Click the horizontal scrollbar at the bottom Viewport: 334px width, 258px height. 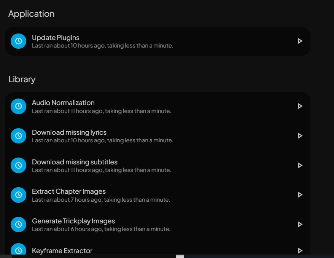[180, 256]
